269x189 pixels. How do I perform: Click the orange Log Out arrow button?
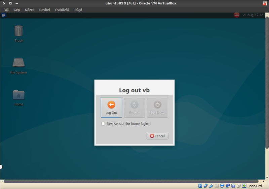(x=111, y=107)
